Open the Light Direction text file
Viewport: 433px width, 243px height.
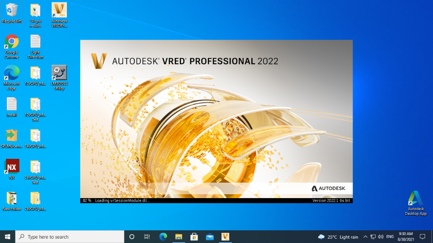point(35,42)
